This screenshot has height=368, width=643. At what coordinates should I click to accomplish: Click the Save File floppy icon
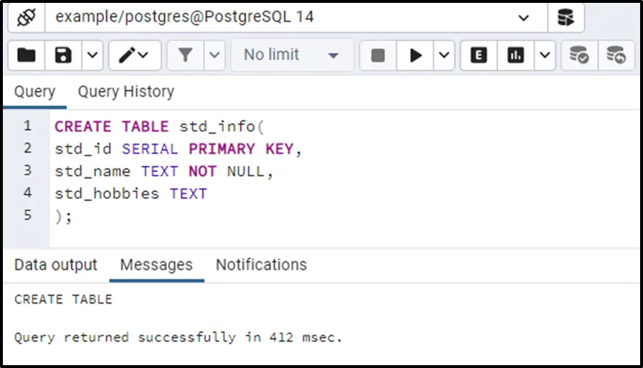pyautogui.click(x=63, y=55)
